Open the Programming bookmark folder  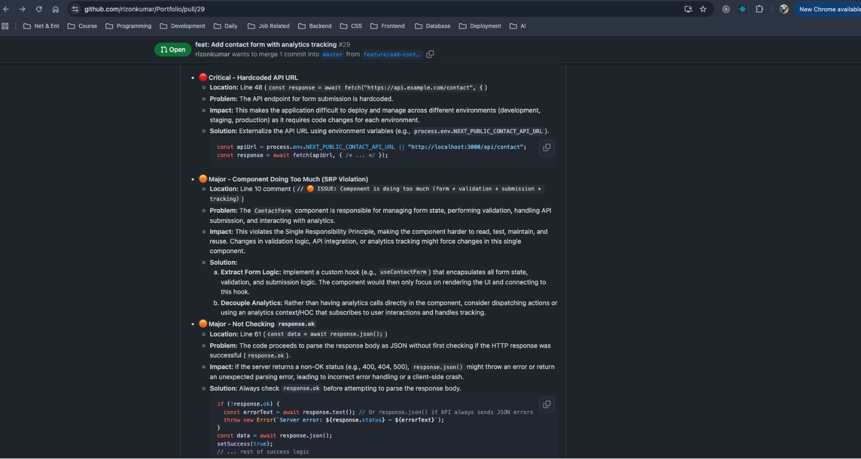[x=129, y=26]
